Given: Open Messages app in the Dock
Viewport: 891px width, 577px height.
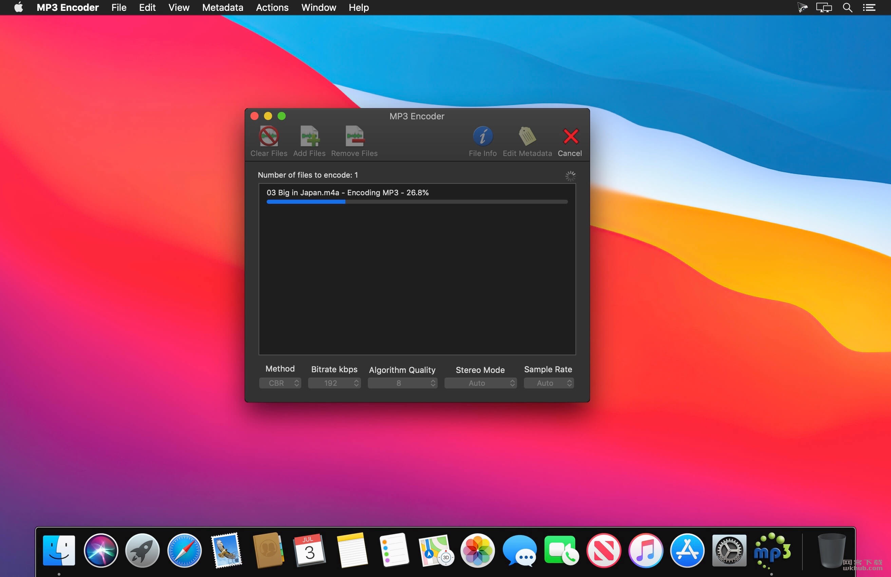Looking at the screenshot, I should (519, 551).
